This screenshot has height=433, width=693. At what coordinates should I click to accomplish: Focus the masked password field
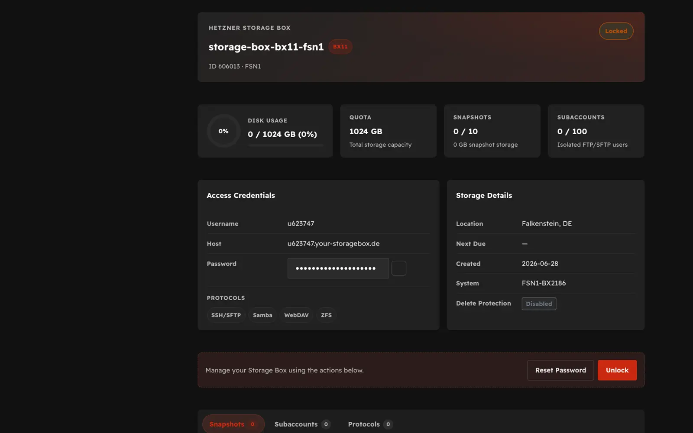[338, 268]
